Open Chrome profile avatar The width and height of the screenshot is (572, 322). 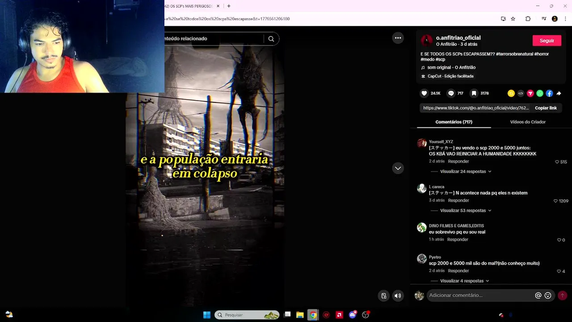[555, 19]
